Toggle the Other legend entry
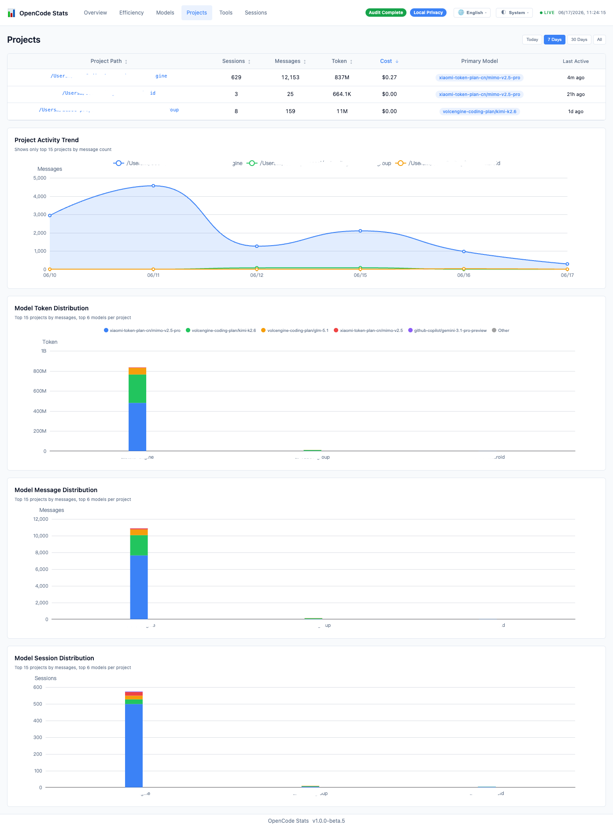The image size is (613, 828). point(501,331)
